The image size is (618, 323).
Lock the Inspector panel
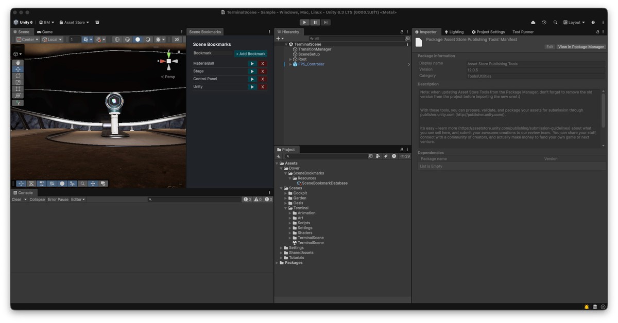598,32
